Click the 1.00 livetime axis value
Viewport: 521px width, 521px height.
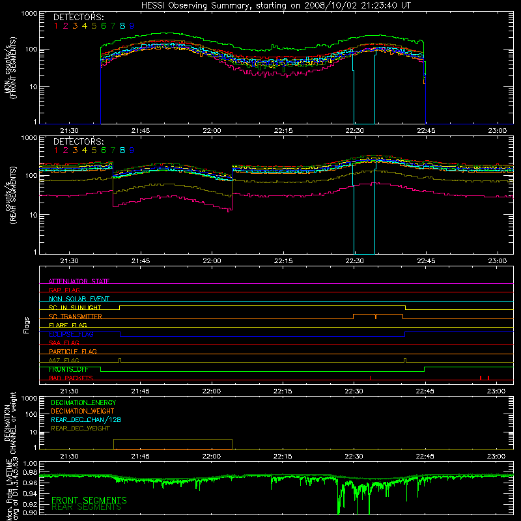(x=30, y=463)
